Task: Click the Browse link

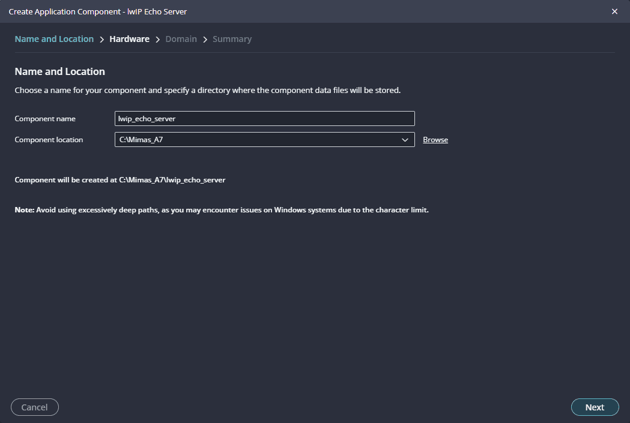Action: coord(435,140)
